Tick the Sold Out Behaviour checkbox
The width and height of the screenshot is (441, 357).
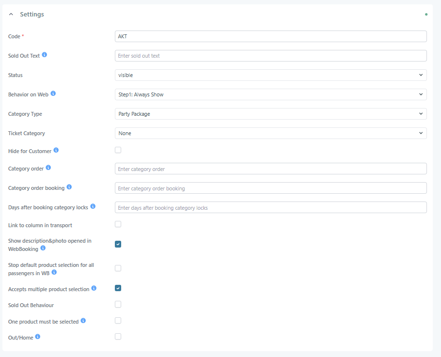click(x=118, y=304)
